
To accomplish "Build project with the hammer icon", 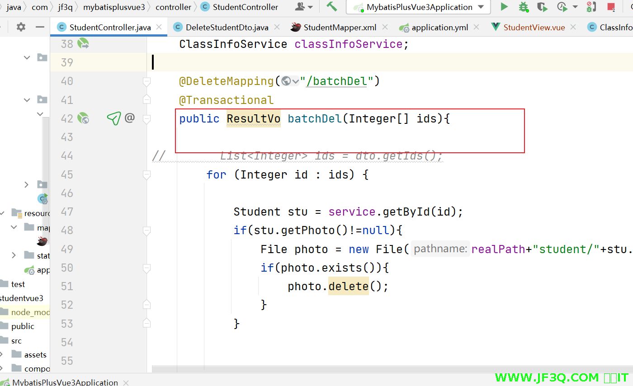I will click(332, 7).
